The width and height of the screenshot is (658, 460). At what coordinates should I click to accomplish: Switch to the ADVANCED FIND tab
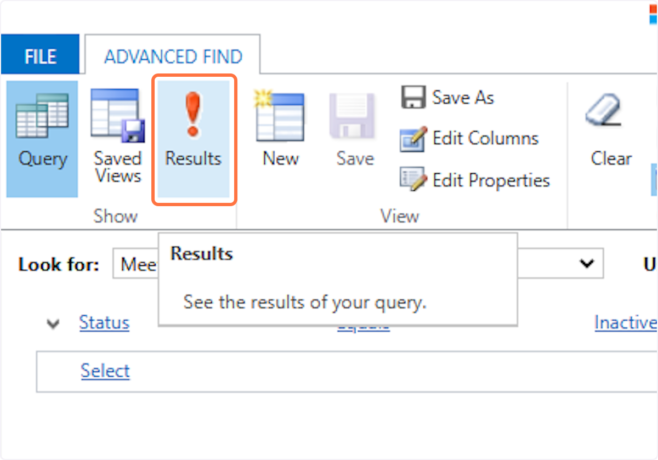point(173,56)
